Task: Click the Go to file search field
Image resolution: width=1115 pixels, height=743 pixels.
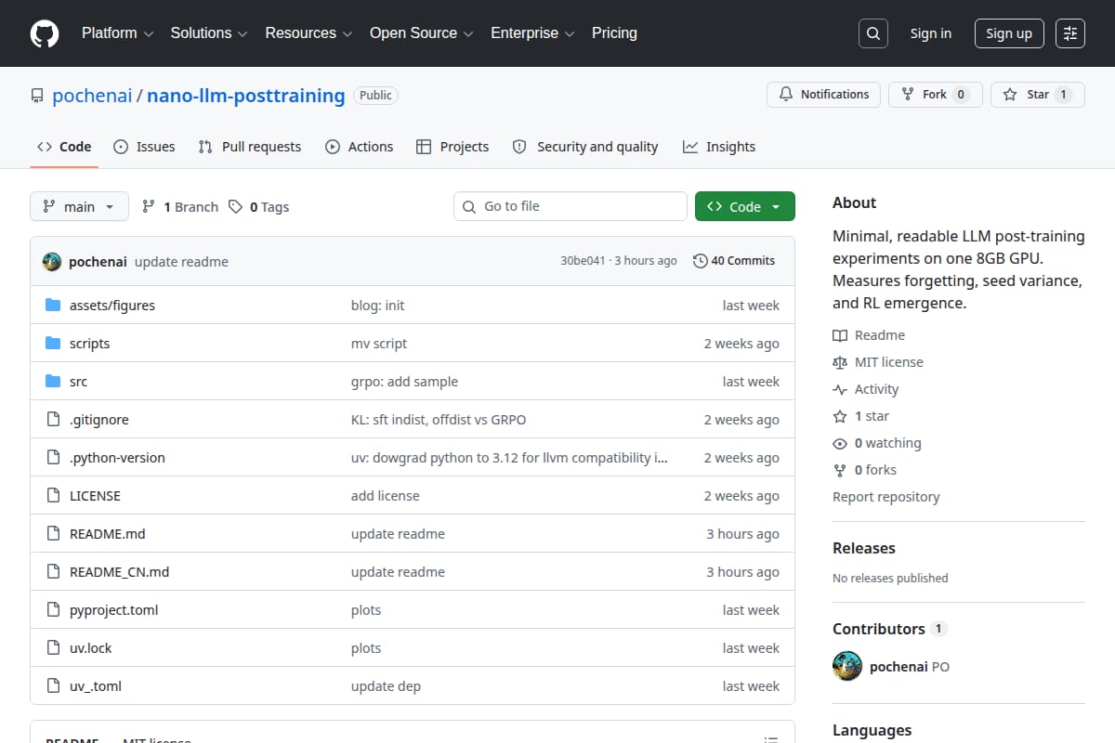Action: (571, 206)
